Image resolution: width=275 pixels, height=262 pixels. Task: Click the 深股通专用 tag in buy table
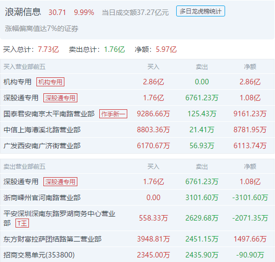(60, 98)
